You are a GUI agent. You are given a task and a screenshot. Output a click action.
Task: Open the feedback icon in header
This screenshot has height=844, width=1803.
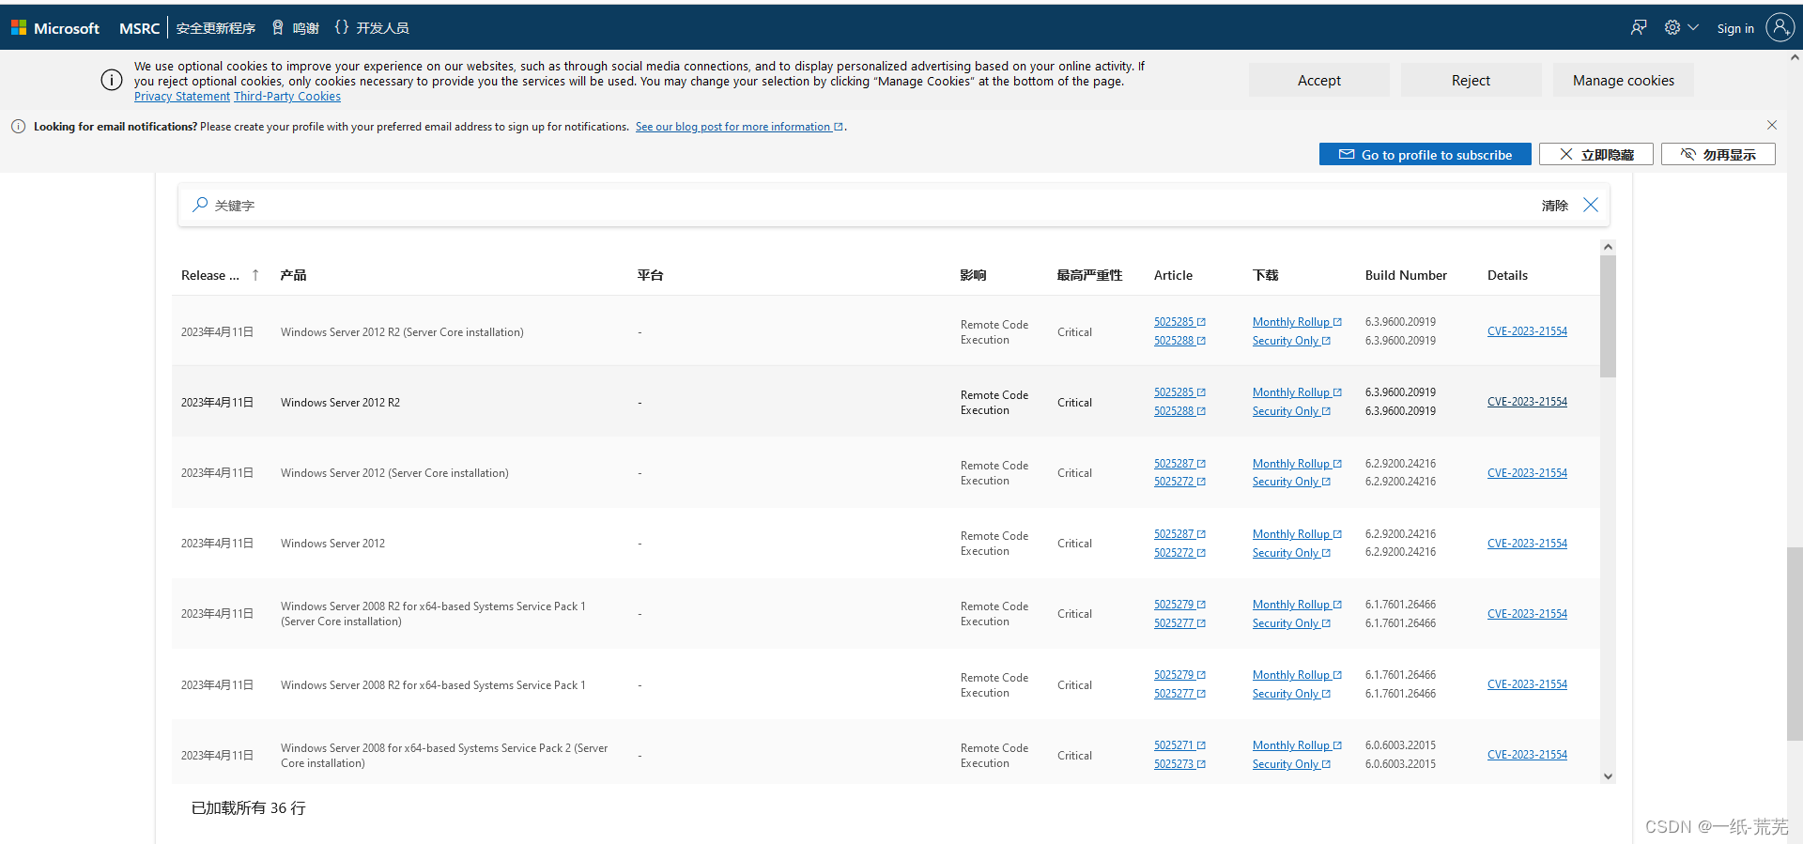(1639, 27)
